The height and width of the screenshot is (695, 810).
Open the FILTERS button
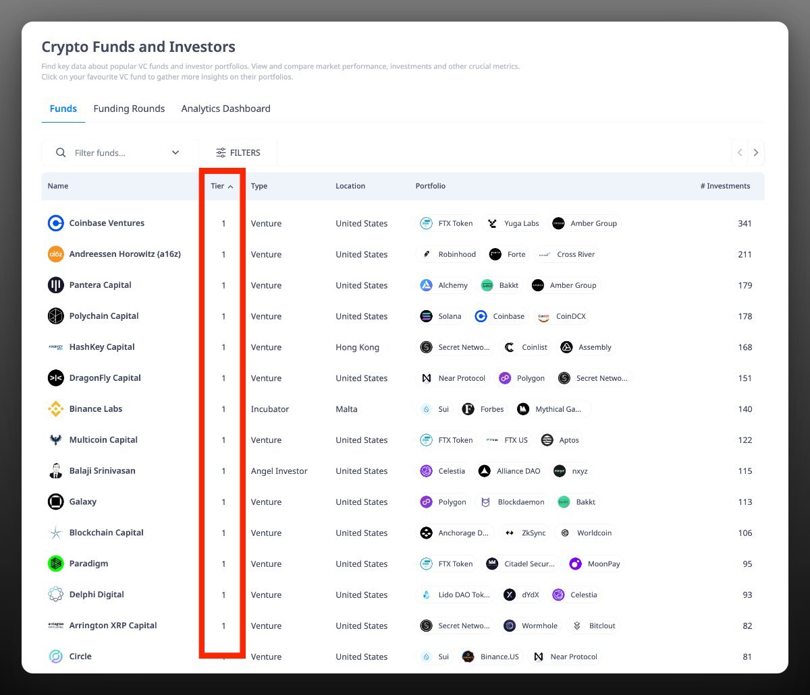(238, 153)
